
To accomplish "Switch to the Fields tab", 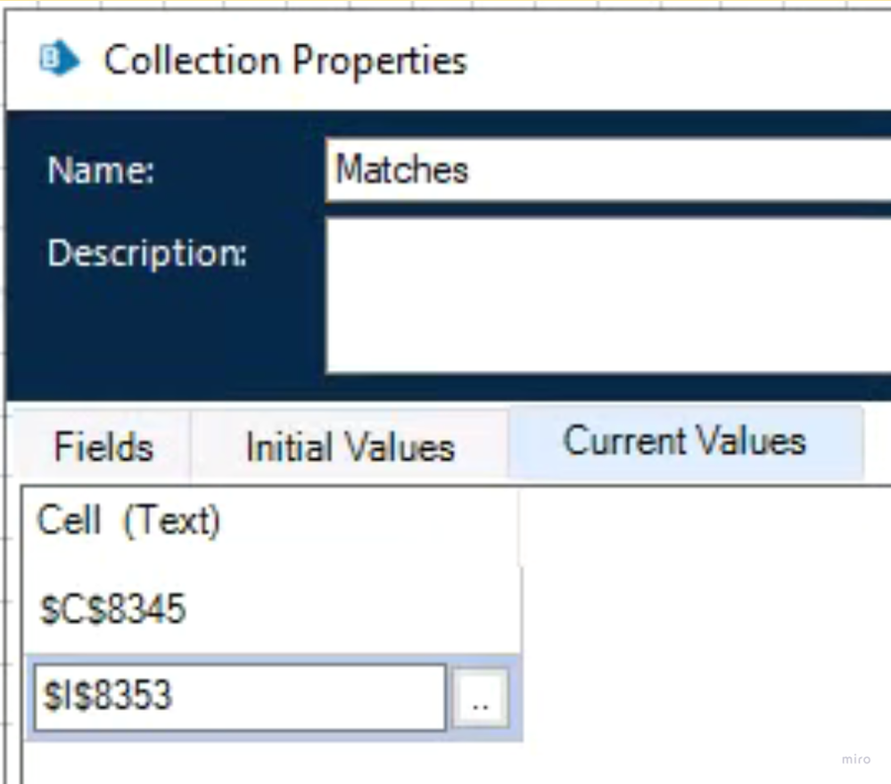I will click(x=103, y=446).
